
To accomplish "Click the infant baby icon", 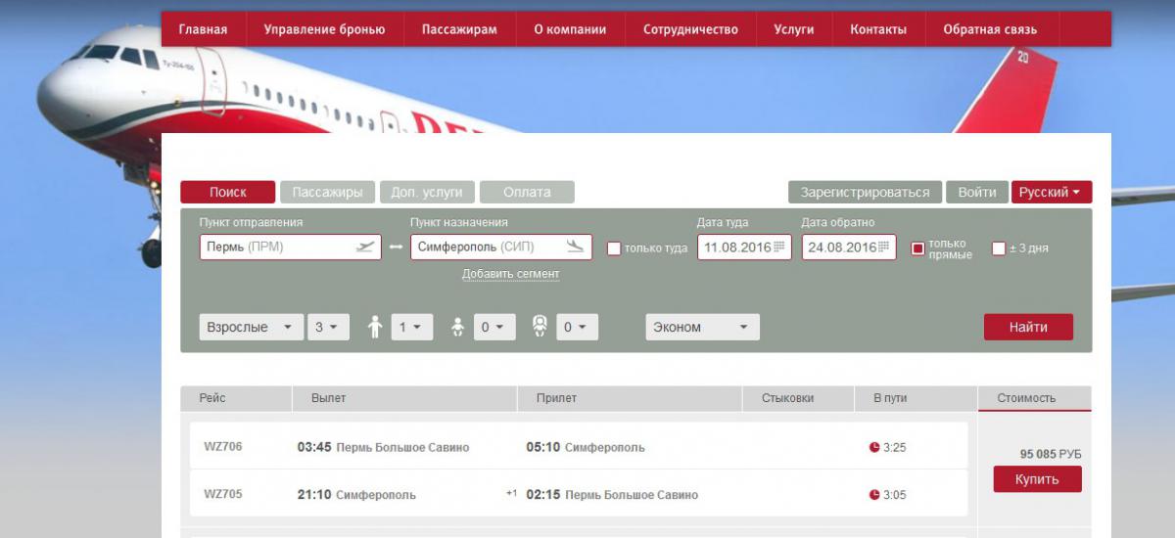I will 540,327.
